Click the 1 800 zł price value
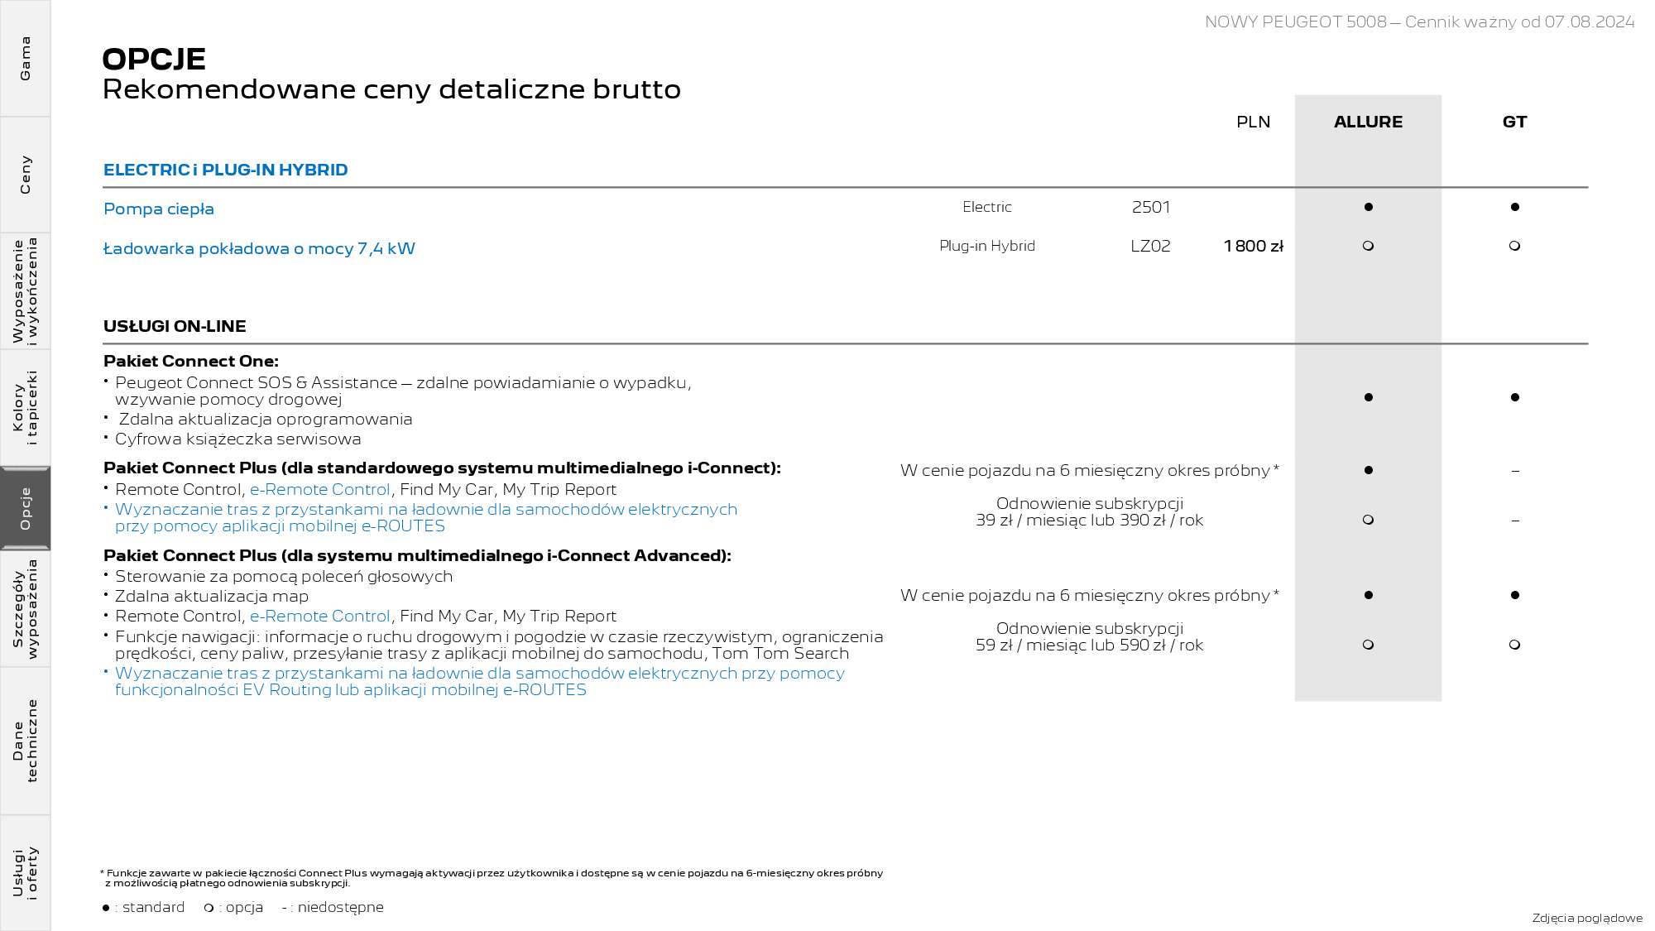This screenshot has width=1655, height=931. click(1253, 246)
